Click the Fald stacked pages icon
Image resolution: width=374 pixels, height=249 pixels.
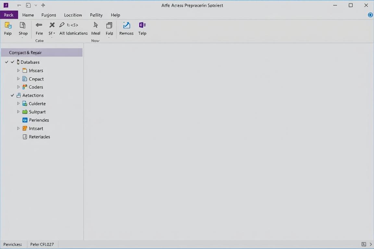[109, 25]
